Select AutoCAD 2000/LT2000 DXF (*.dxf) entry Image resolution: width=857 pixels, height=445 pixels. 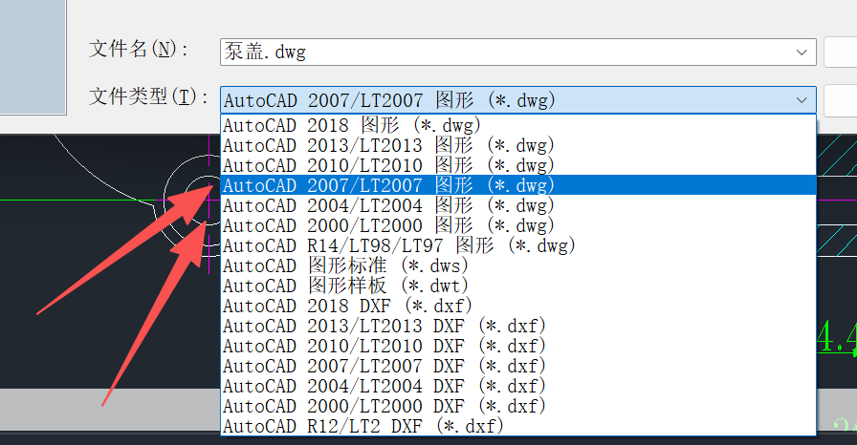click(518, 406)
